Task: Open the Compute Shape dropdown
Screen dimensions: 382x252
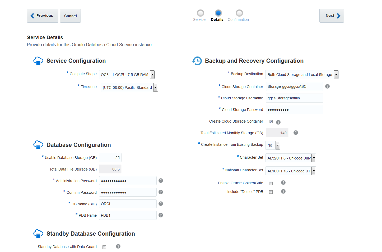Action: coord(152,75)
